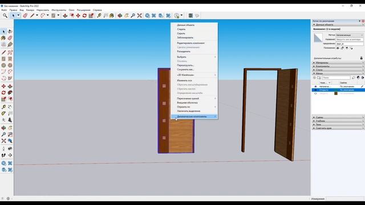The width and height of the screenshot is (365, 205).
Task: Show additional attributes icon in Entity Info
Action: click(x=361, y=58)
